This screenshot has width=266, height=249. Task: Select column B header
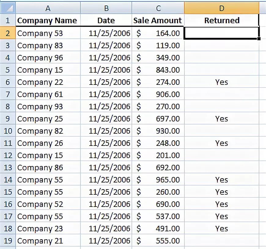point(106,8)
